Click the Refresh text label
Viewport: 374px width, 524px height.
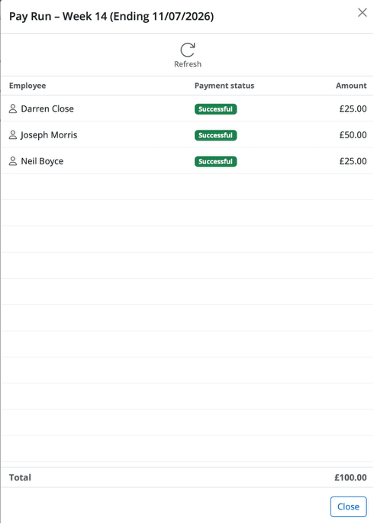(188, 64)
